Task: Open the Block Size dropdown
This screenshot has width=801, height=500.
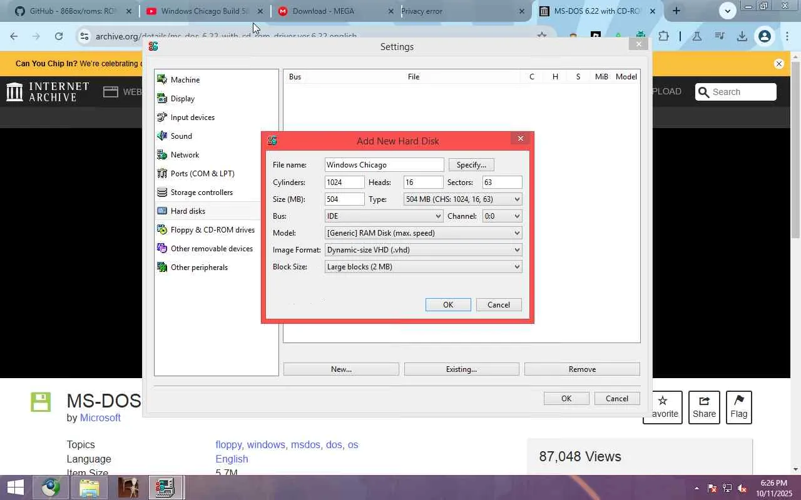Action: 424,267
